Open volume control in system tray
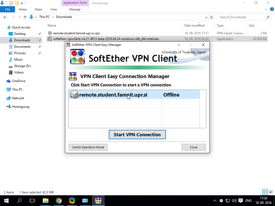 pos(234,201)
